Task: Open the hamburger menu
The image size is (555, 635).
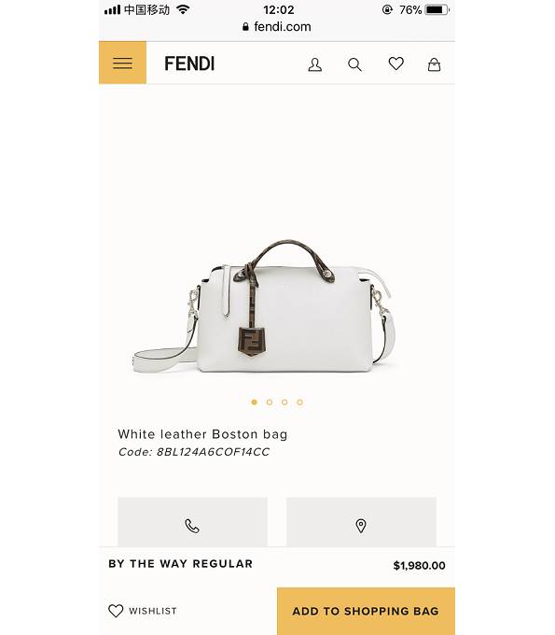Action: tap(122, 63)
